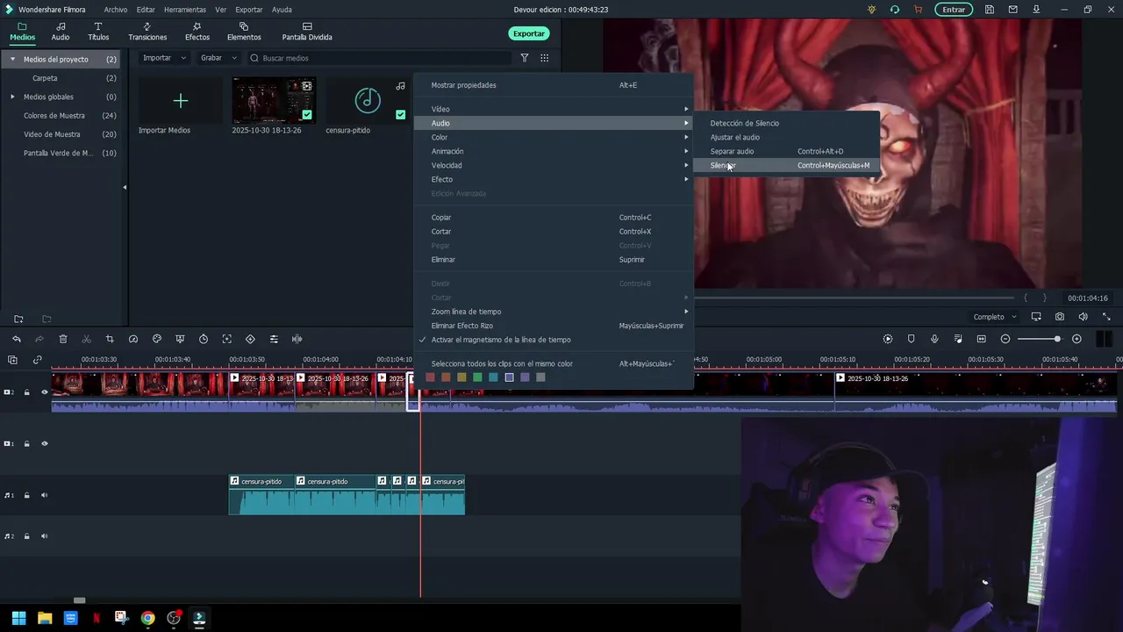Click the Undo arrow in timeline toolbar
This screenshot has height=632, width=1123.
(x=17, y=339)
